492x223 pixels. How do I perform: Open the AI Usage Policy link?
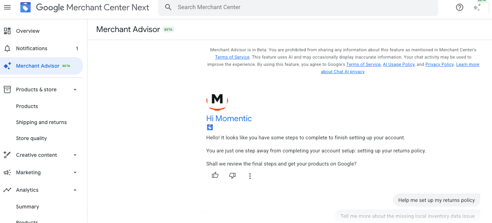point(399,64)
